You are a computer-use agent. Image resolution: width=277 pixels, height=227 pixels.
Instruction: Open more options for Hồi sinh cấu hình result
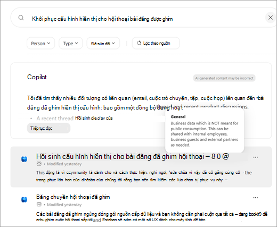pos(256,157)
